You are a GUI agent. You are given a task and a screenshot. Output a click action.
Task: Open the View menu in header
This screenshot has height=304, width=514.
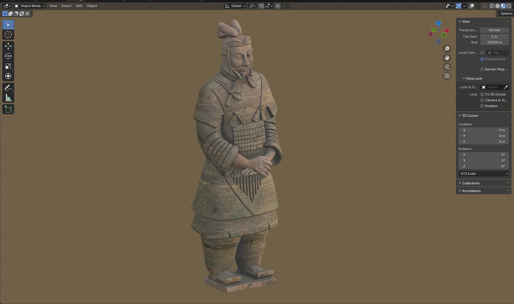click(53, 6)
